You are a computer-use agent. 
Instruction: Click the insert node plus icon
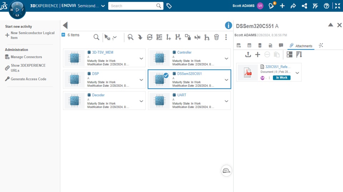168,37
